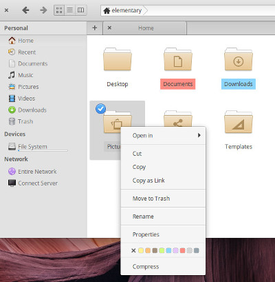The width and height of the screenshot is (275, 282).
Task: Choose Rename from the context menu
Action: pos(163,216)
